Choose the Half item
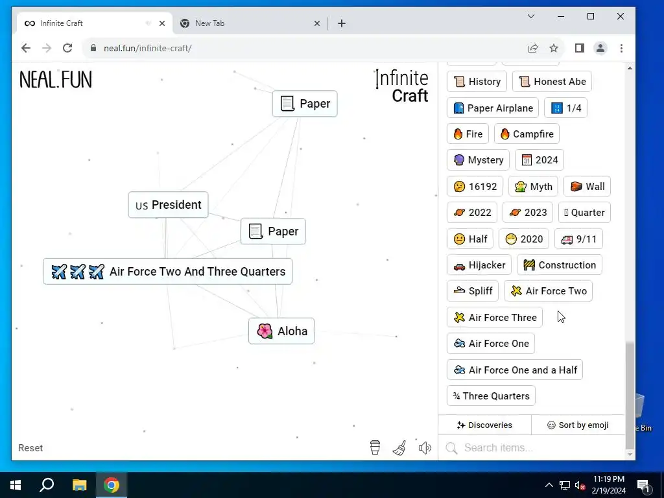Image resolution: width=664 pixels, height=498 pixels. [x=470, y=239]
